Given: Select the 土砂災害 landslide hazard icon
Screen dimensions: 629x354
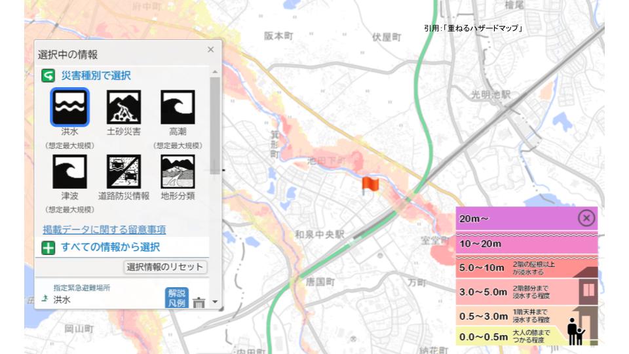Looking at the screenshot, I should (x=124, y=107).
